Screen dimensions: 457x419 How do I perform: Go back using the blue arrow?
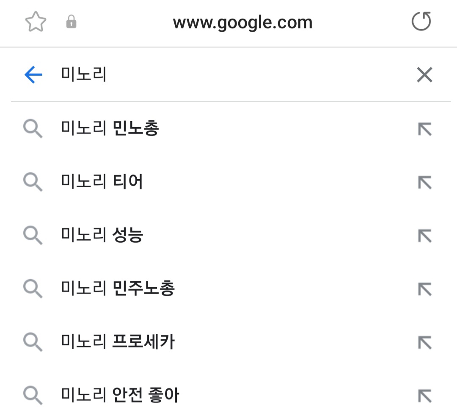[33, 75]
